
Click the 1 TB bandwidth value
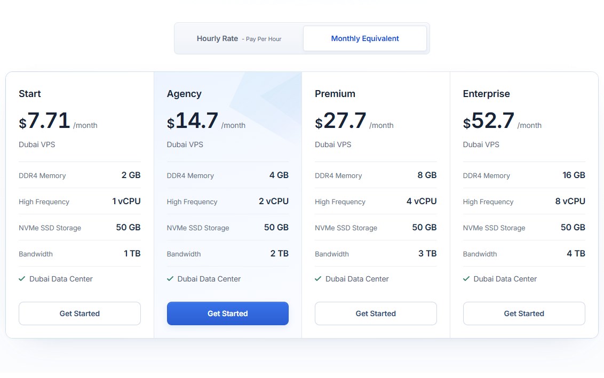click(132, 254)
